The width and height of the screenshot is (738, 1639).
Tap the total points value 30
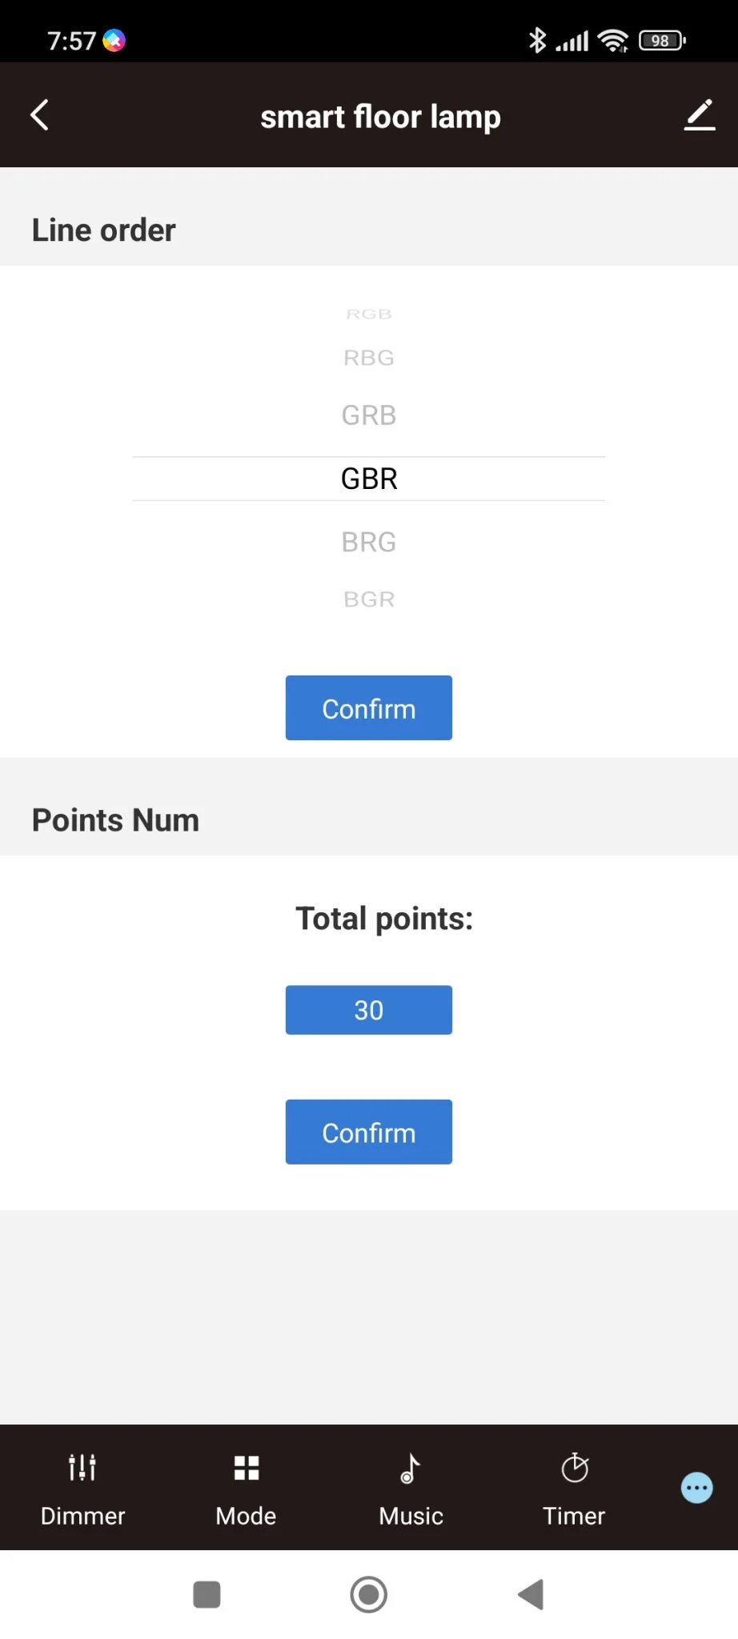click(x=369, y=1010)
